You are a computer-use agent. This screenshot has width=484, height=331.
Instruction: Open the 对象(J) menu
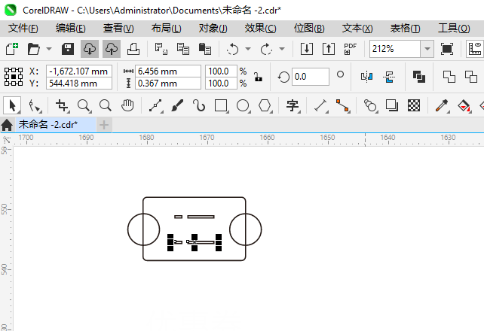[x=213, y=29]
